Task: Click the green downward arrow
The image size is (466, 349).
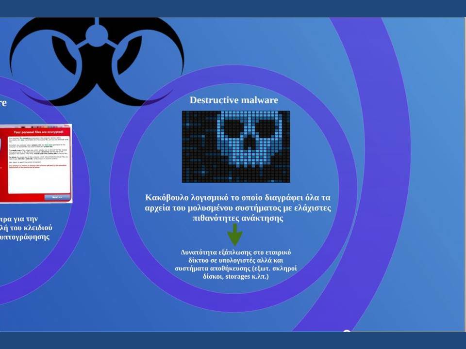Action: 235,235
